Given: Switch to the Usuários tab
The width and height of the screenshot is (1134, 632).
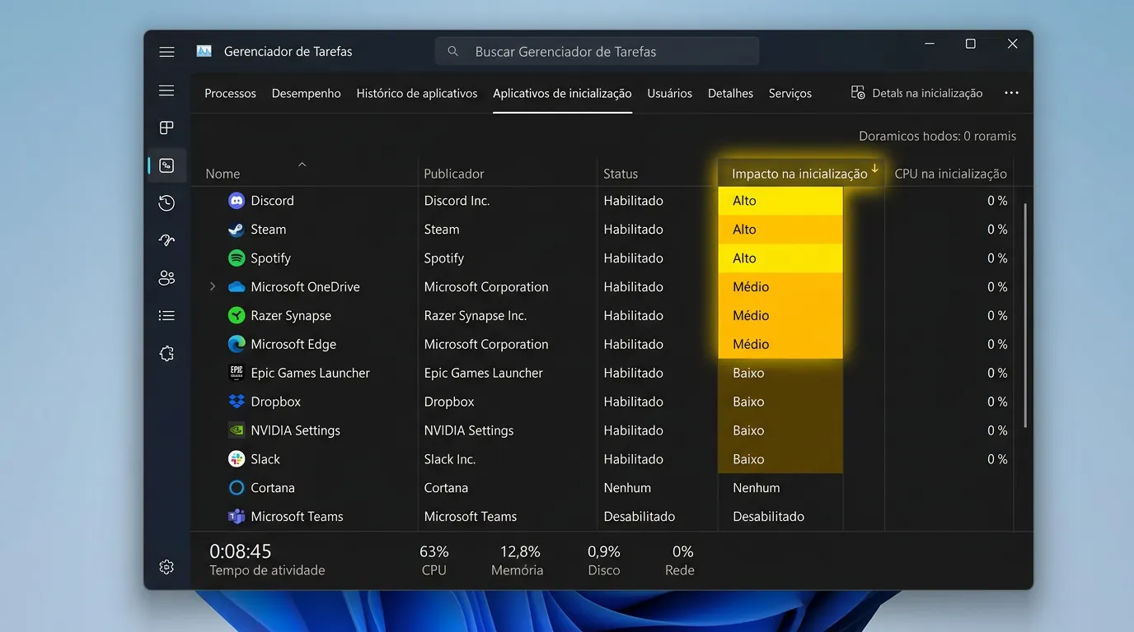Looking at the screenshot, I should click(x=670, y=94).
